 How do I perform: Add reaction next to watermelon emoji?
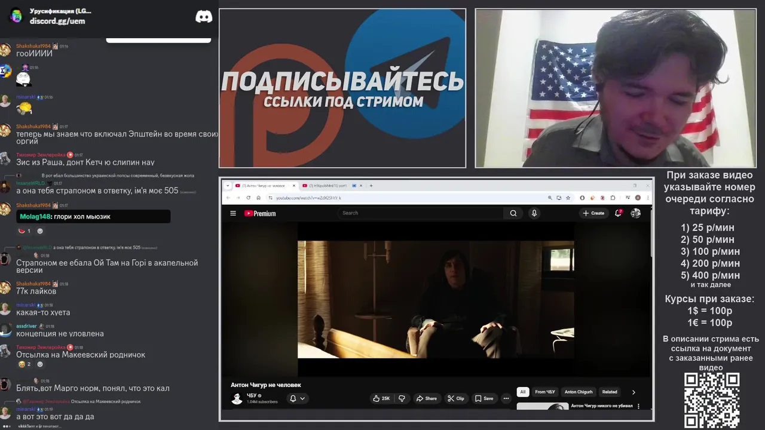click(x=40, y=231)
